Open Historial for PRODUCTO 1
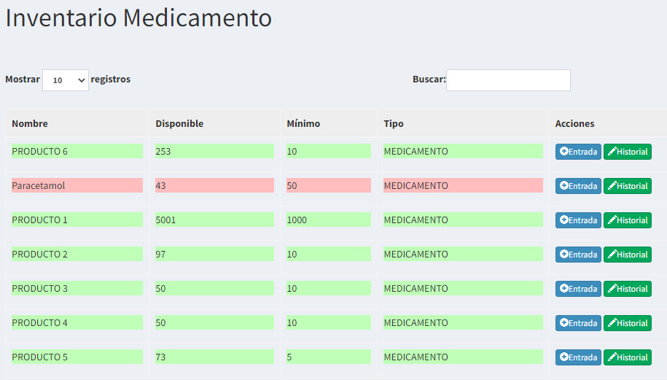Screen dimensions: 667x380 (628, 220)
